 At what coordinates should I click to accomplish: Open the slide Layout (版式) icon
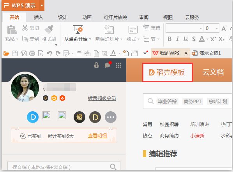tap(133, 30)
